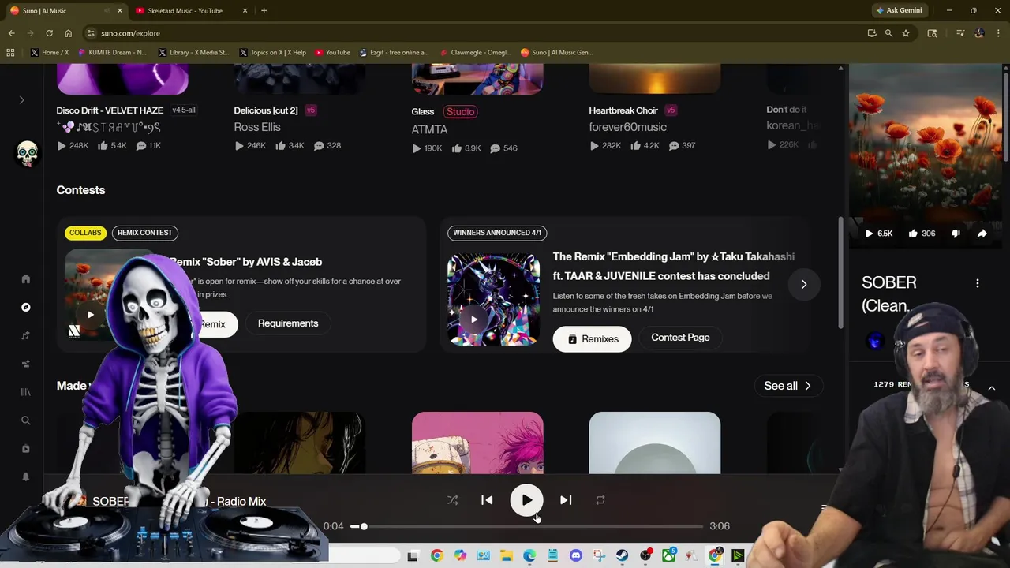Toggle repeat in the player bar
Screen dimensions: 1010x568
[600, 500]
